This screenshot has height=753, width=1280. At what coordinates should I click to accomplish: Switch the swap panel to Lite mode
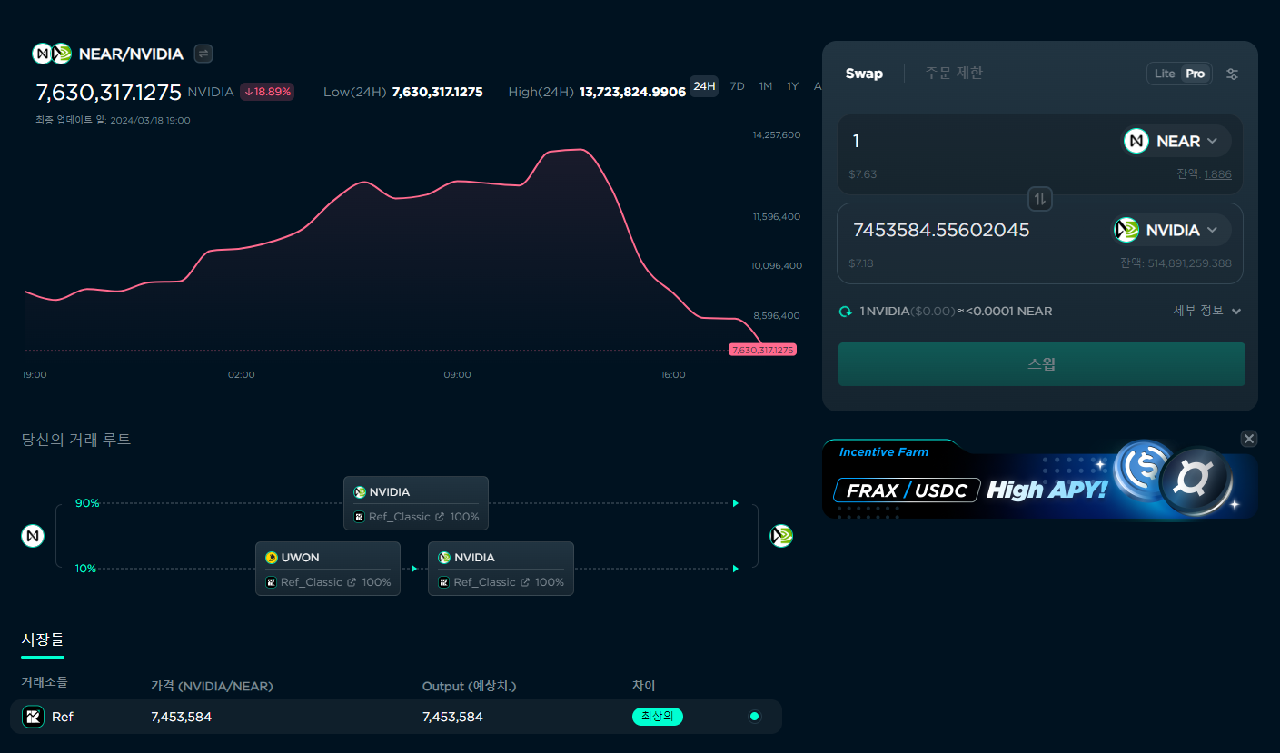click(1164, 74)
